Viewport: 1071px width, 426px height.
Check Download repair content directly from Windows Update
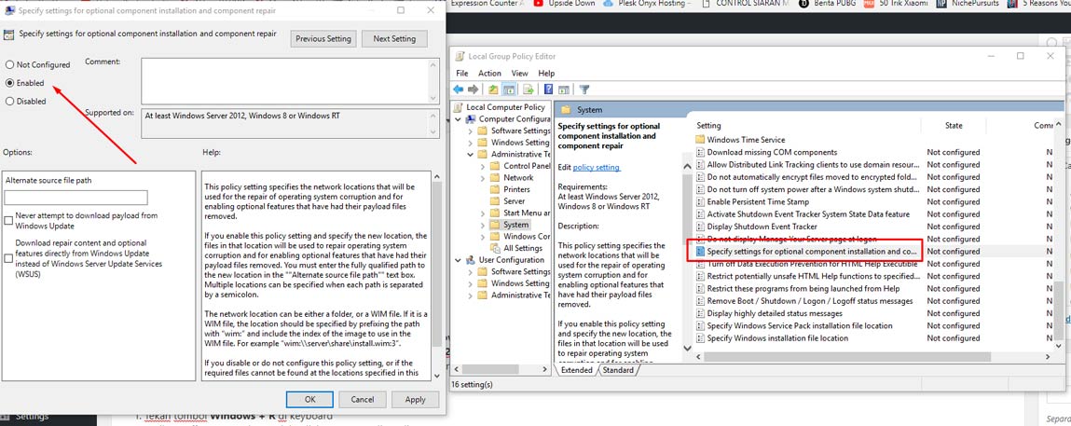[8, 258]
